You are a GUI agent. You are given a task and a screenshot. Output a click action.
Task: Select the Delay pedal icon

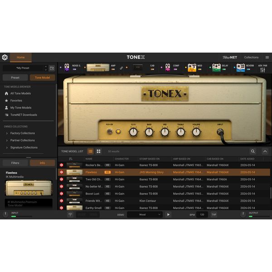coord(216,68)
